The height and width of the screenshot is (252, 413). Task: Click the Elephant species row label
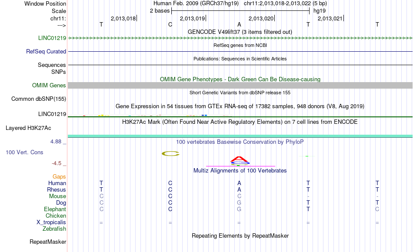[x=55, y=209]
